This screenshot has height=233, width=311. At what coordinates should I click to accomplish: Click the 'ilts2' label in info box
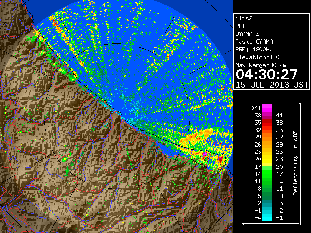pyautogui.click(x=244, y=18)
